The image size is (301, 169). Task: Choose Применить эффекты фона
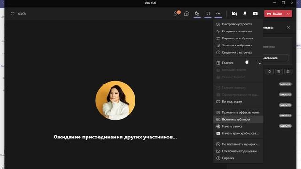(238, 112)
